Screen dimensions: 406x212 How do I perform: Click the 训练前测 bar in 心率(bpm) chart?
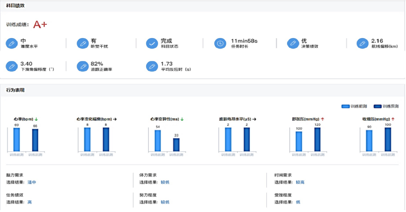(x=17, y=139)
